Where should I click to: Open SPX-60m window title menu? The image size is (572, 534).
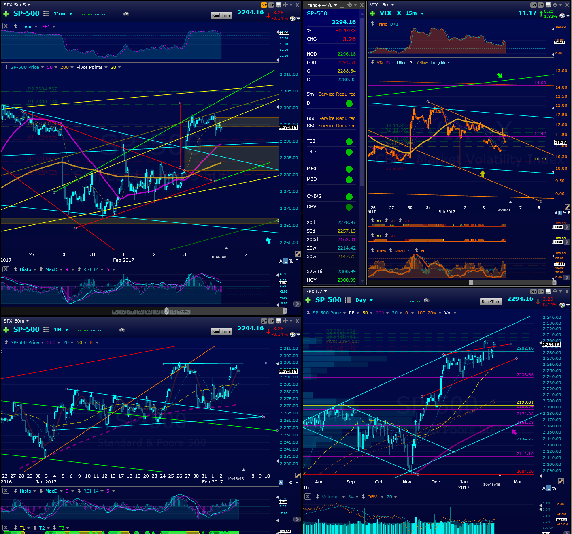(x=16, y=321)
